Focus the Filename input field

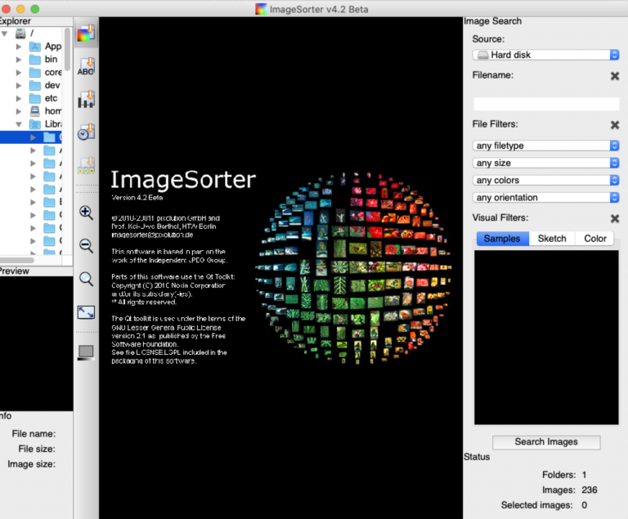[x=546, y=104]
